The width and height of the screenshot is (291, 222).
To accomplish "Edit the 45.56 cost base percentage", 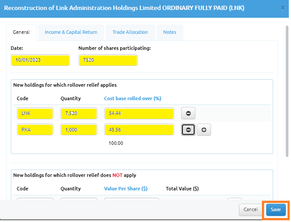I will [x=139, y=130].
